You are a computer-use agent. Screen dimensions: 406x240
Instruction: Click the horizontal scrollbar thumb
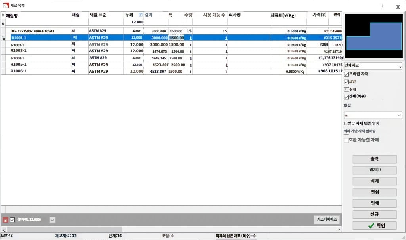(64, 229)
